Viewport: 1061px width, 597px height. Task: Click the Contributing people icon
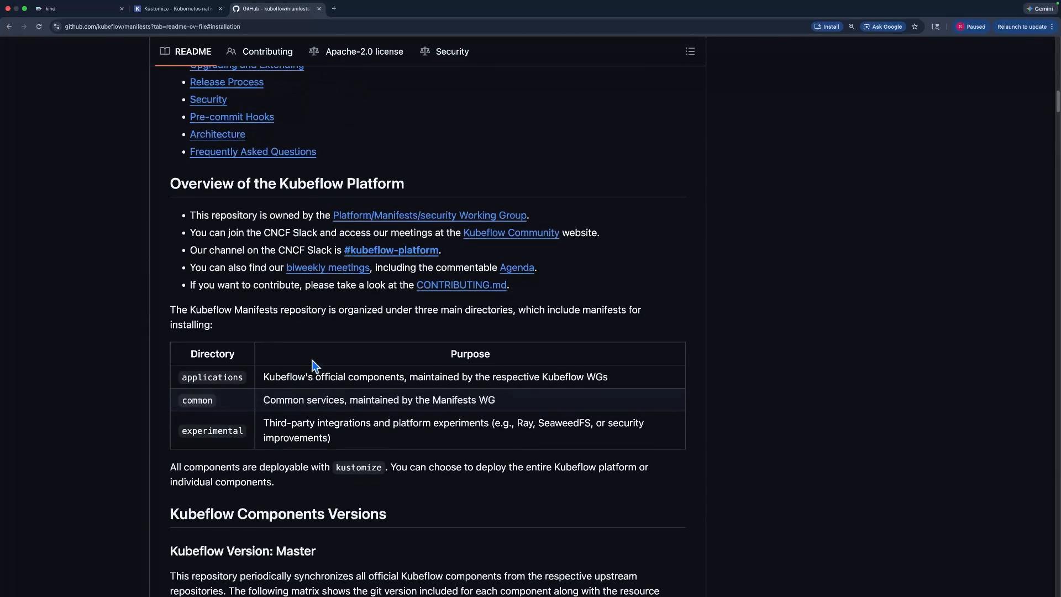[x=231, y=51]
